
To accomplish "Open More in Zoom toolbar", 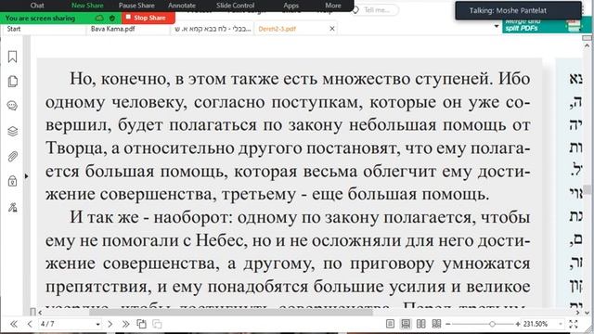I will (333, 6).
